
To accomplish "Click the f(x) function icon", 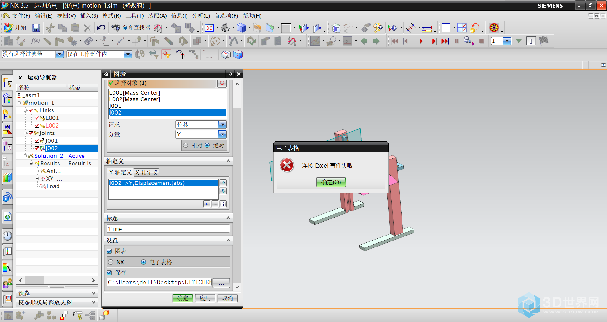I will (x=35, y=41).
